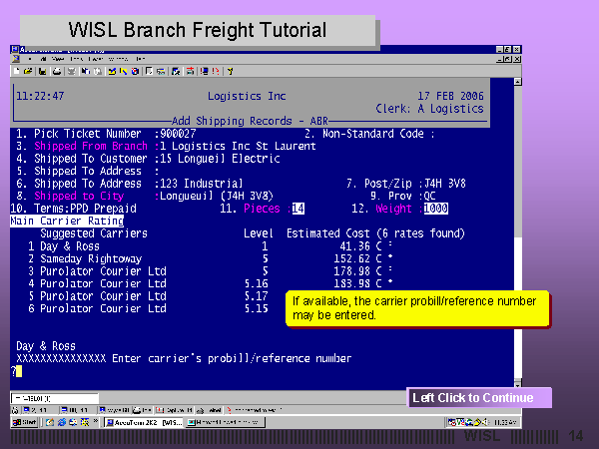Image resolution: width=599 pixels, height=449 pixels.
Task: Click Enter carrier's probill/reference number prompt
Action: 232,358
